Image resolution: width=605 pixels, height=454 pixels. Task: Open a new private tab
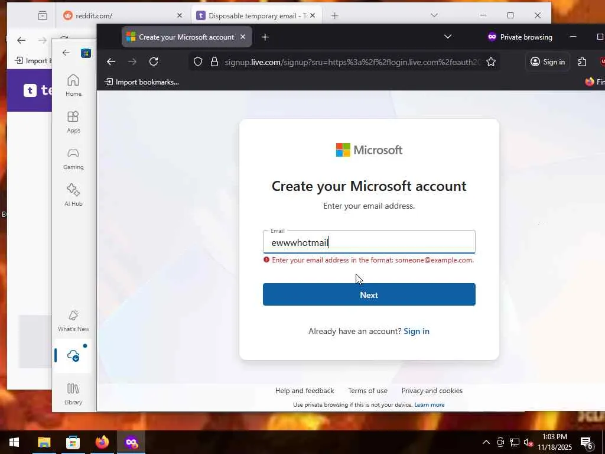point(265,37)
